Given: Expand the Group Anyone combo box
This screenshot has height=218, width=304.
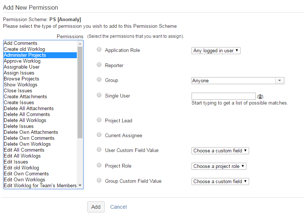Looking at the screenshot, I should click(280, 80).
